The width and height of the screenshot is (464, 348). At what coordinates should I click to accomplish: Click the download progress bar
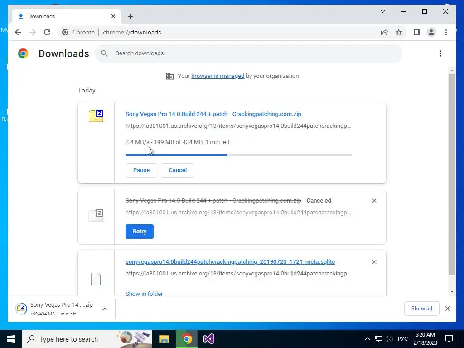pyautogui.click(x=238, y=155)
